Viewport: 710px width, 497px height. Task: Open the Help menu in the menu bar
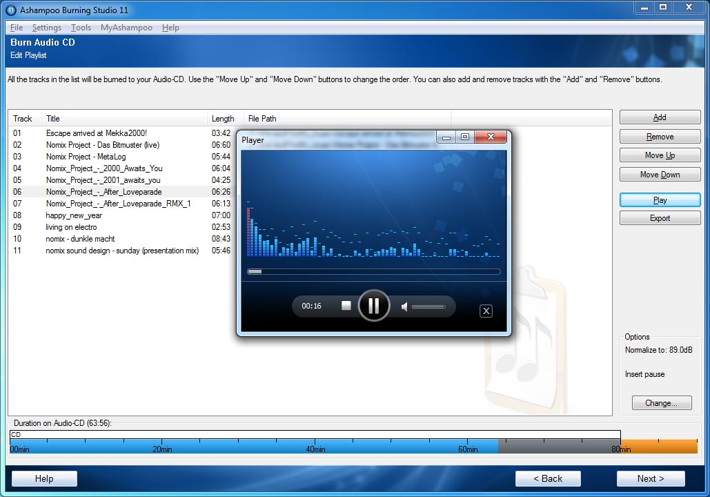(x=170, y=28)
